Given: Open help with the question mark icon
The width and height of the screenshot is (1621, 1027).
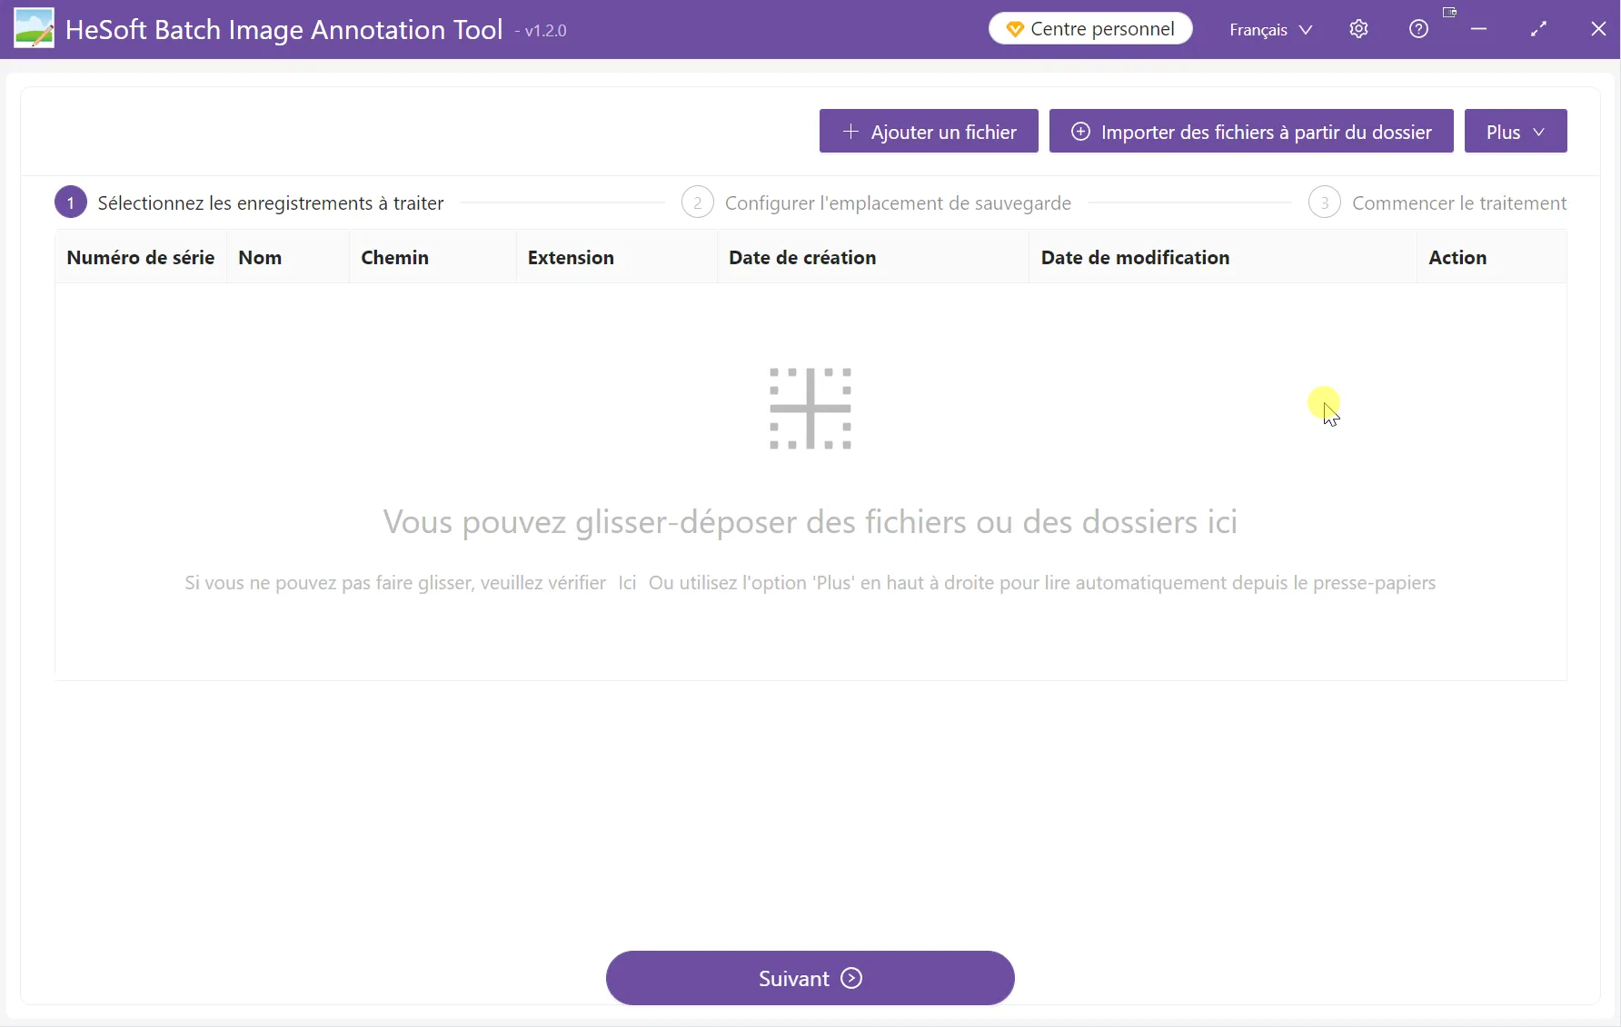Looking at the screenshot, I should (x=1418, y=29).
